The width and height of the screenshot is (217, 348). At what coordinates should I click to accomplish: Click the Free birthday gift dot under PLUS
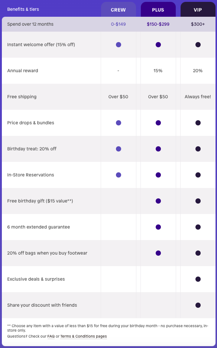[158, 201]
